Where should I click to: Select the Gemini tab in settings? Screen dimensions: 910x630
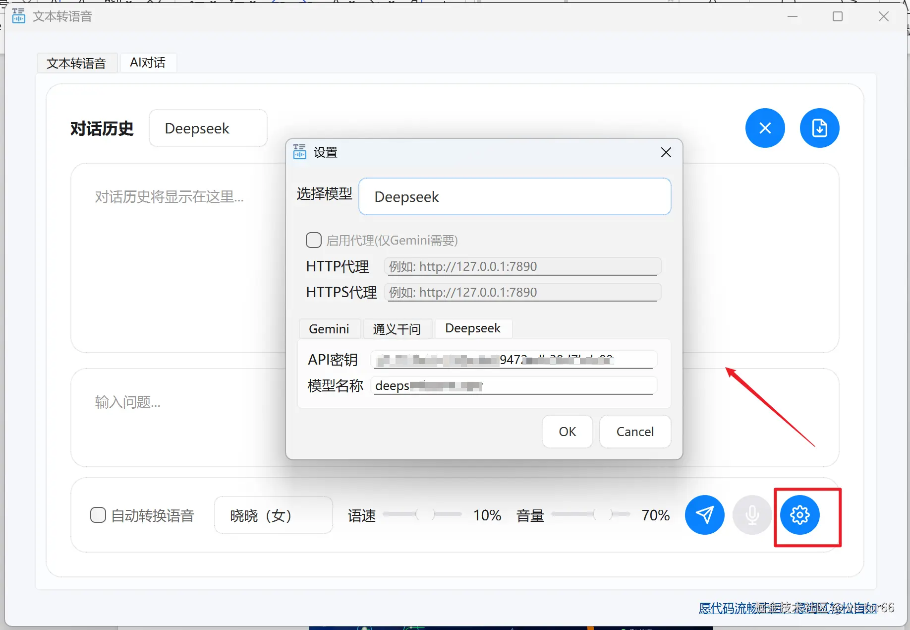click(329, 328)
